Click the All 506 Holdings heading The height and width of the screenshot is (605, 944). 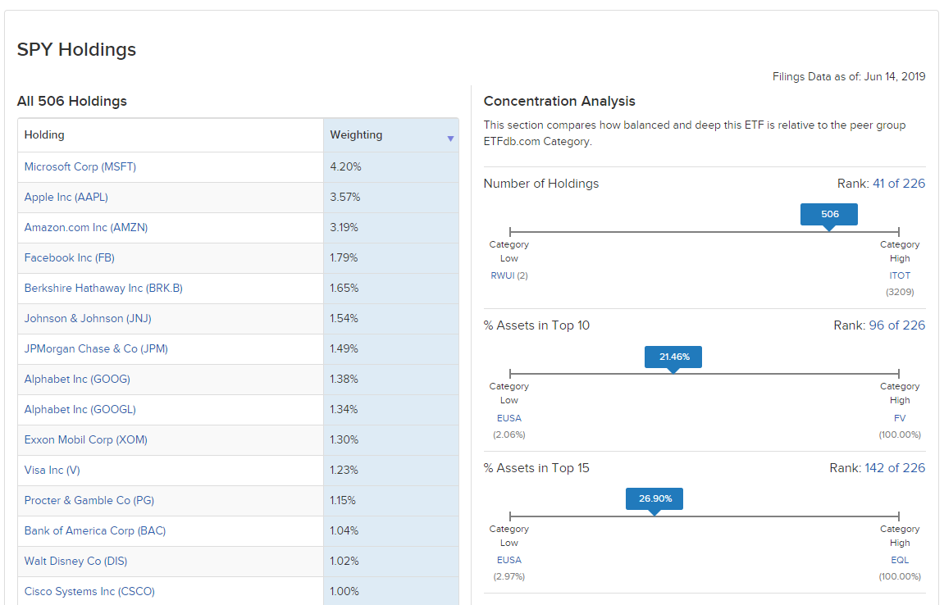coord(71,101)
